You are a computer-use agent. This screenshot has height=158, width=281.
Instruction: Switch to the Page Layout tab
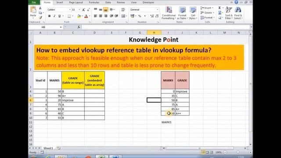76,3
